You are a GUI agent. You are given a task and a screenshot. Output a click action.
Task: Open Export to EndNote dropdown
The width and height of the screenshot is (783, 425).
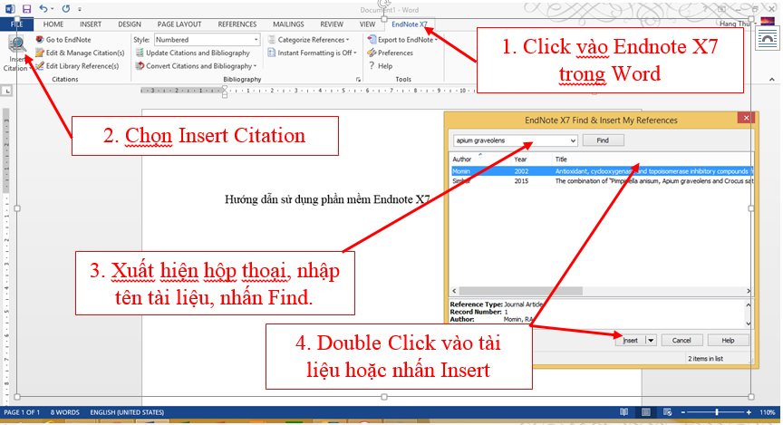402,40
